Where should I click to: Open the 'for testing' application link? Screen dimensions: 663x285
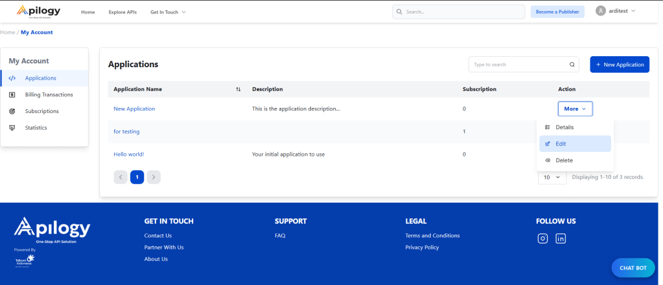pos(126,132)
